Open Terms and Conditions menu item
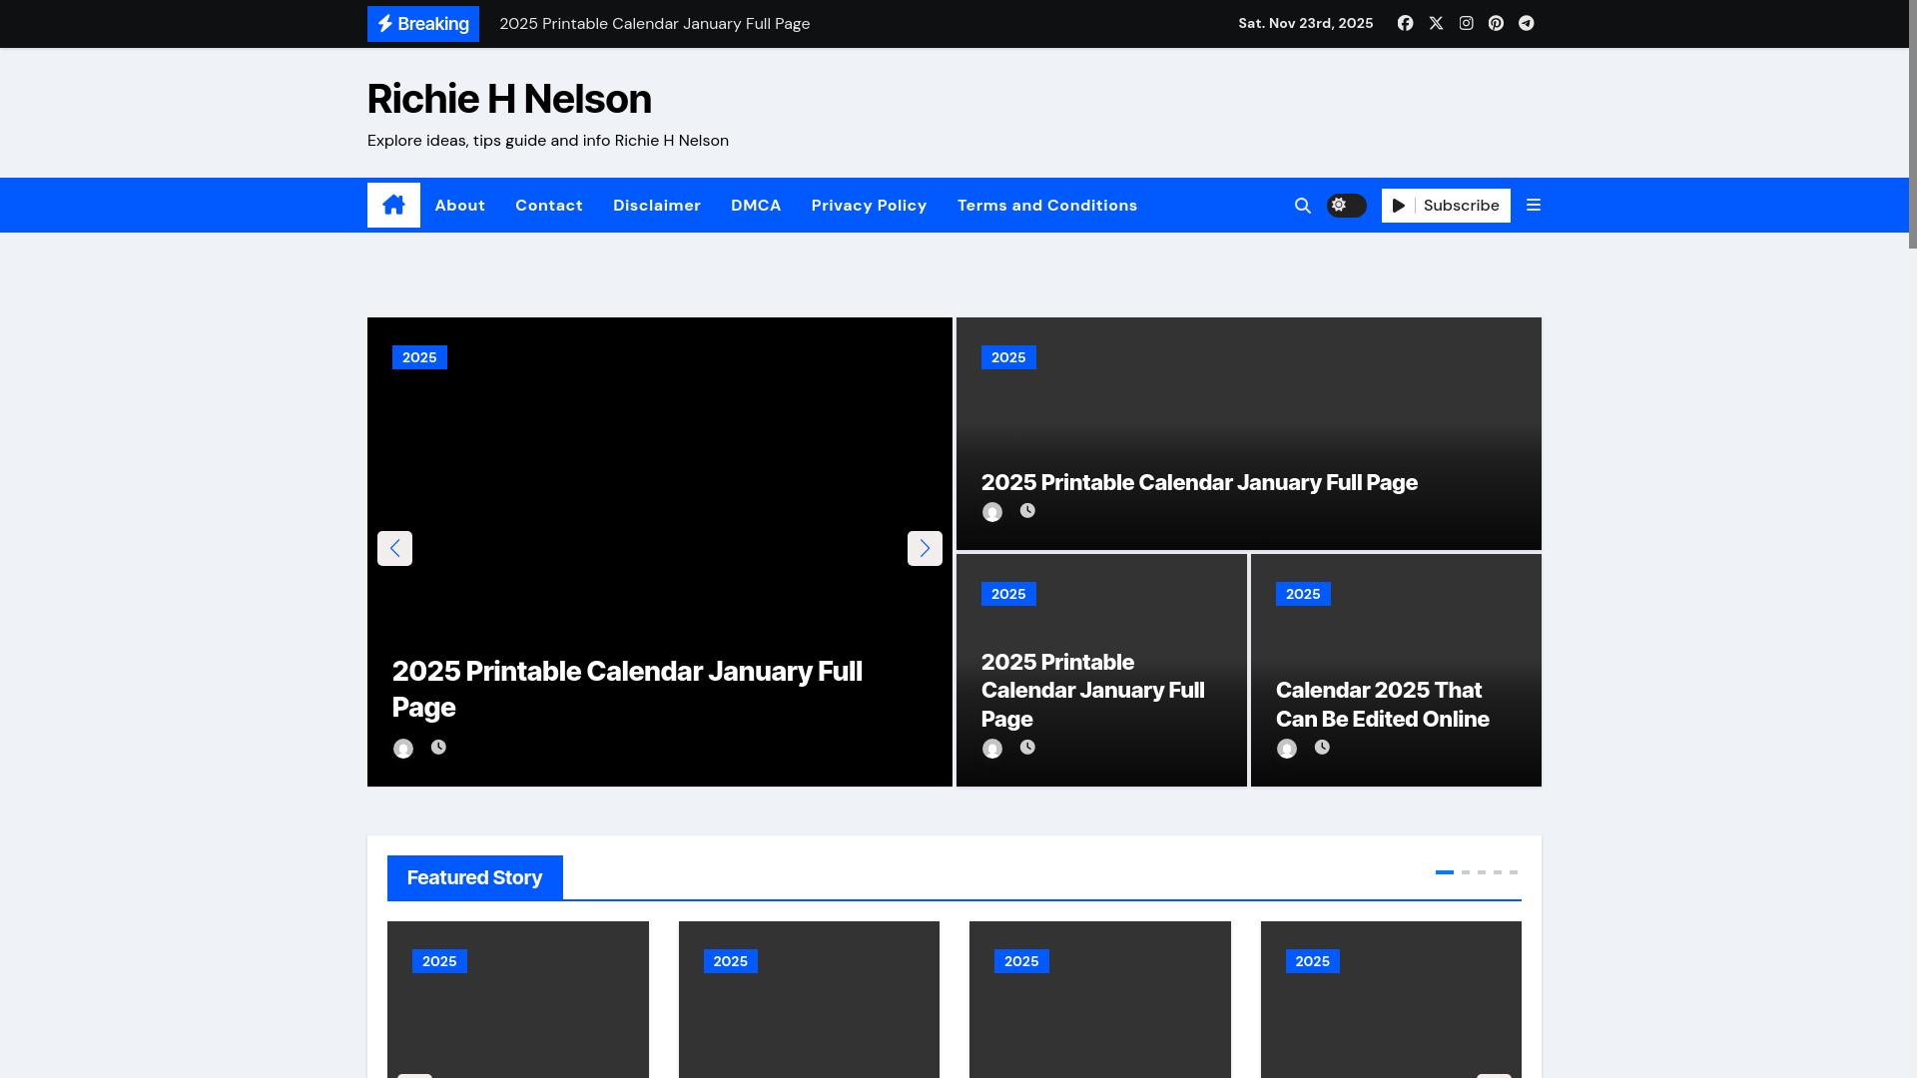The image size is (1917, 1078). pyautogui.click(x=1047, y=206)
